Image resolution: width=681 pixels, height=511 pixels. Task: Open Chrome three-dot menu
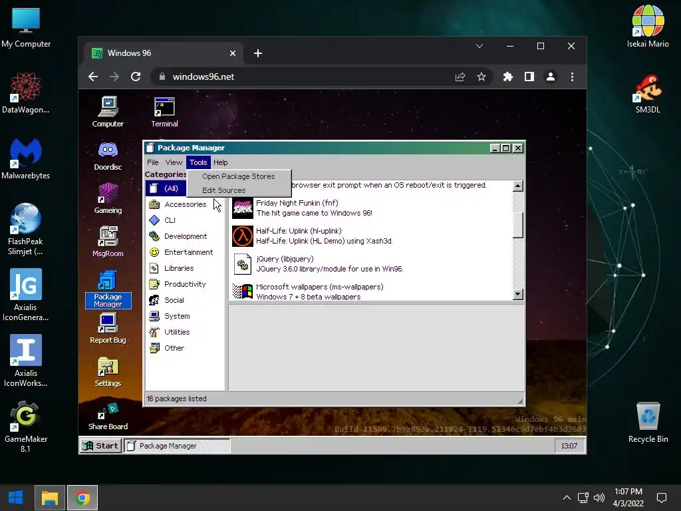tap(572, 77)
